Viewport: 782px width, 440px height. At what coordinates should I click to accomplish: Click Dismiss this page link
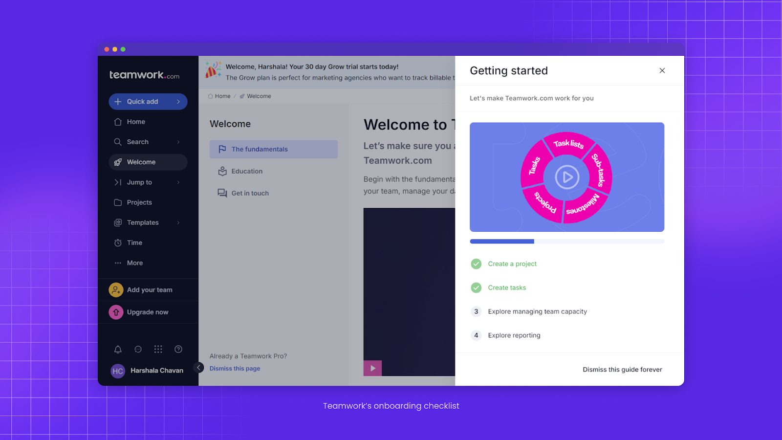click(x=235, y=369)
